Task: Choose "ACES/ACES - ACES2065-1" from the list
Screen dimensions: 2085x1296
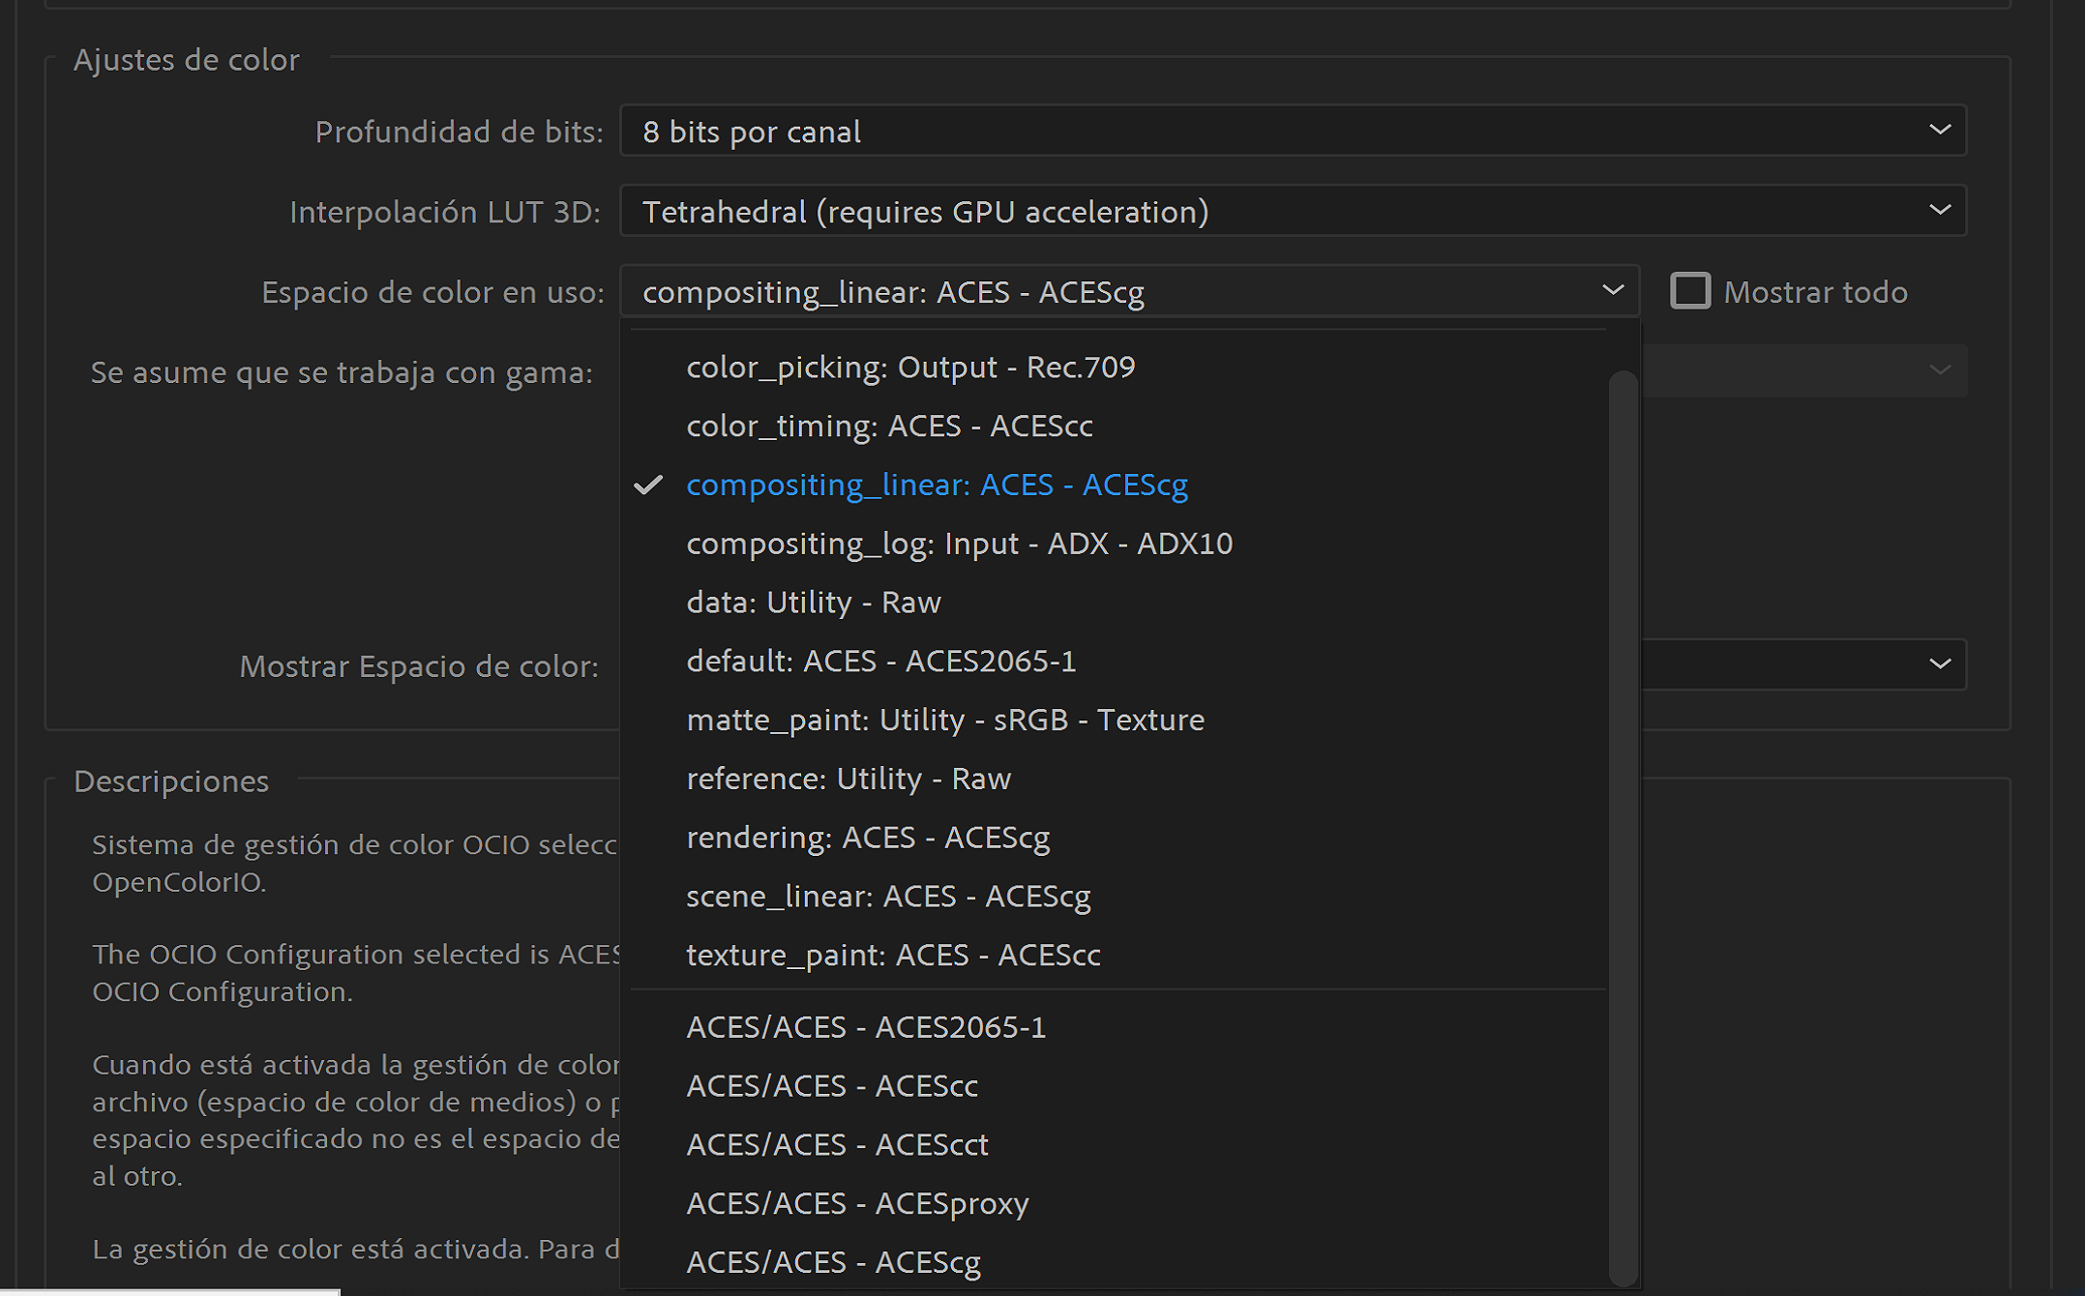Action: [867, 1026]
